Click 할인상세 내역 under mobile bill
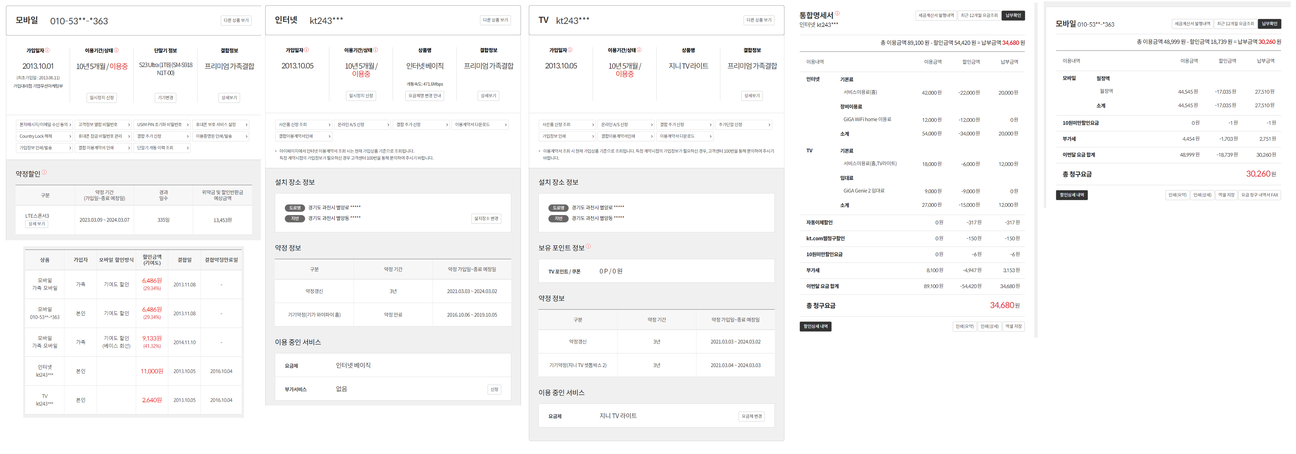This screenshot has height=454, width=1296. 1072,195
